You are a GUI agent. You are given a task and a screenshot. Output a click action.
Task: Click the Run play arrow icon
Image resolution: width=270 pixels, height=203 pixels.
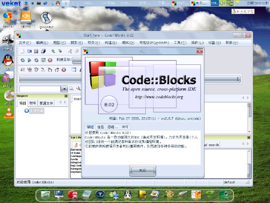29,60
